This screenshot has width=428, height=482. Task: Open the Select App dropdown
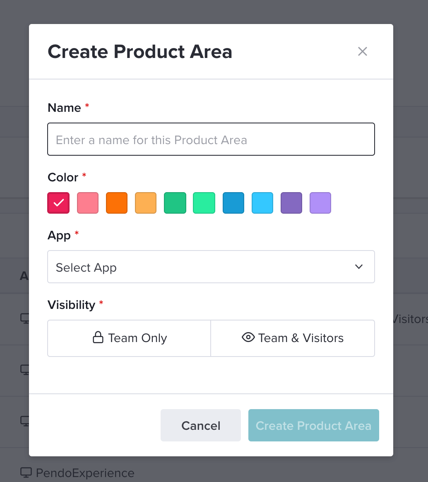pyautogui.click(x=211, y=267)
